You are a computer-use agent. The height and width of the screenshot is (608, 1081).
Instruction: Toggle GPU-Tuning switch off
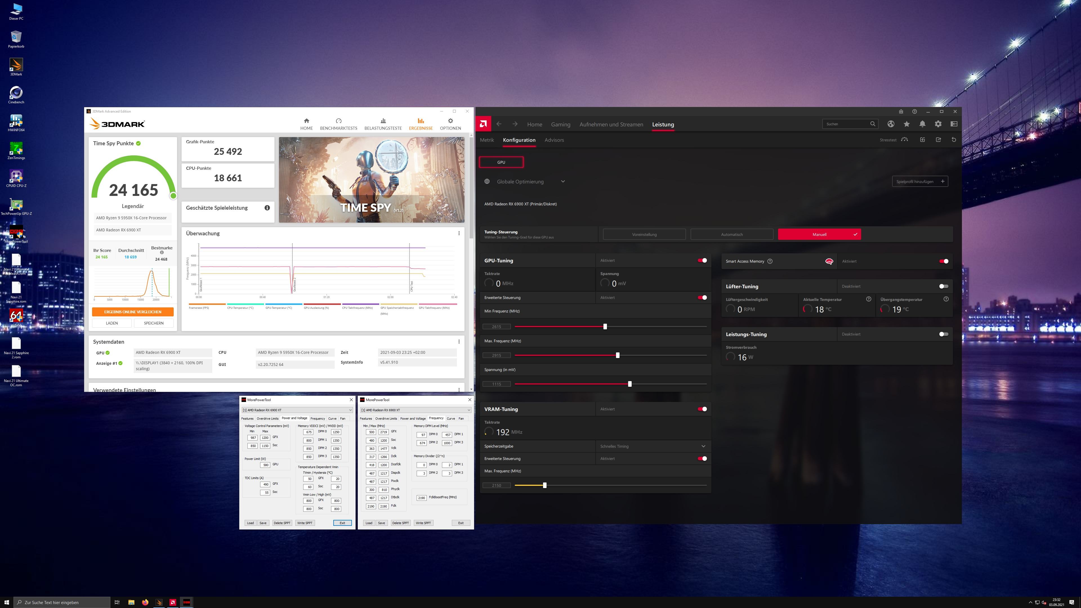click(702, 261)
